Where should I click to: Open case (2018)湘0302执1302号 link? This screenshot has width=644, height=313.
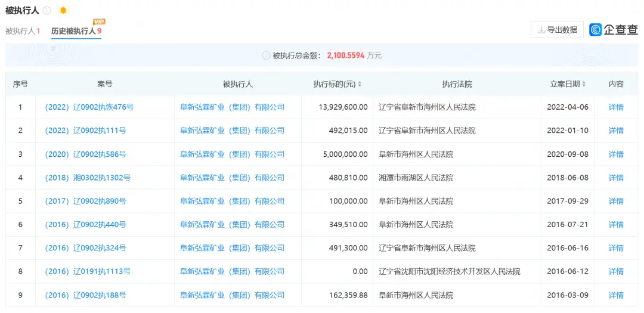click(88, 178)
